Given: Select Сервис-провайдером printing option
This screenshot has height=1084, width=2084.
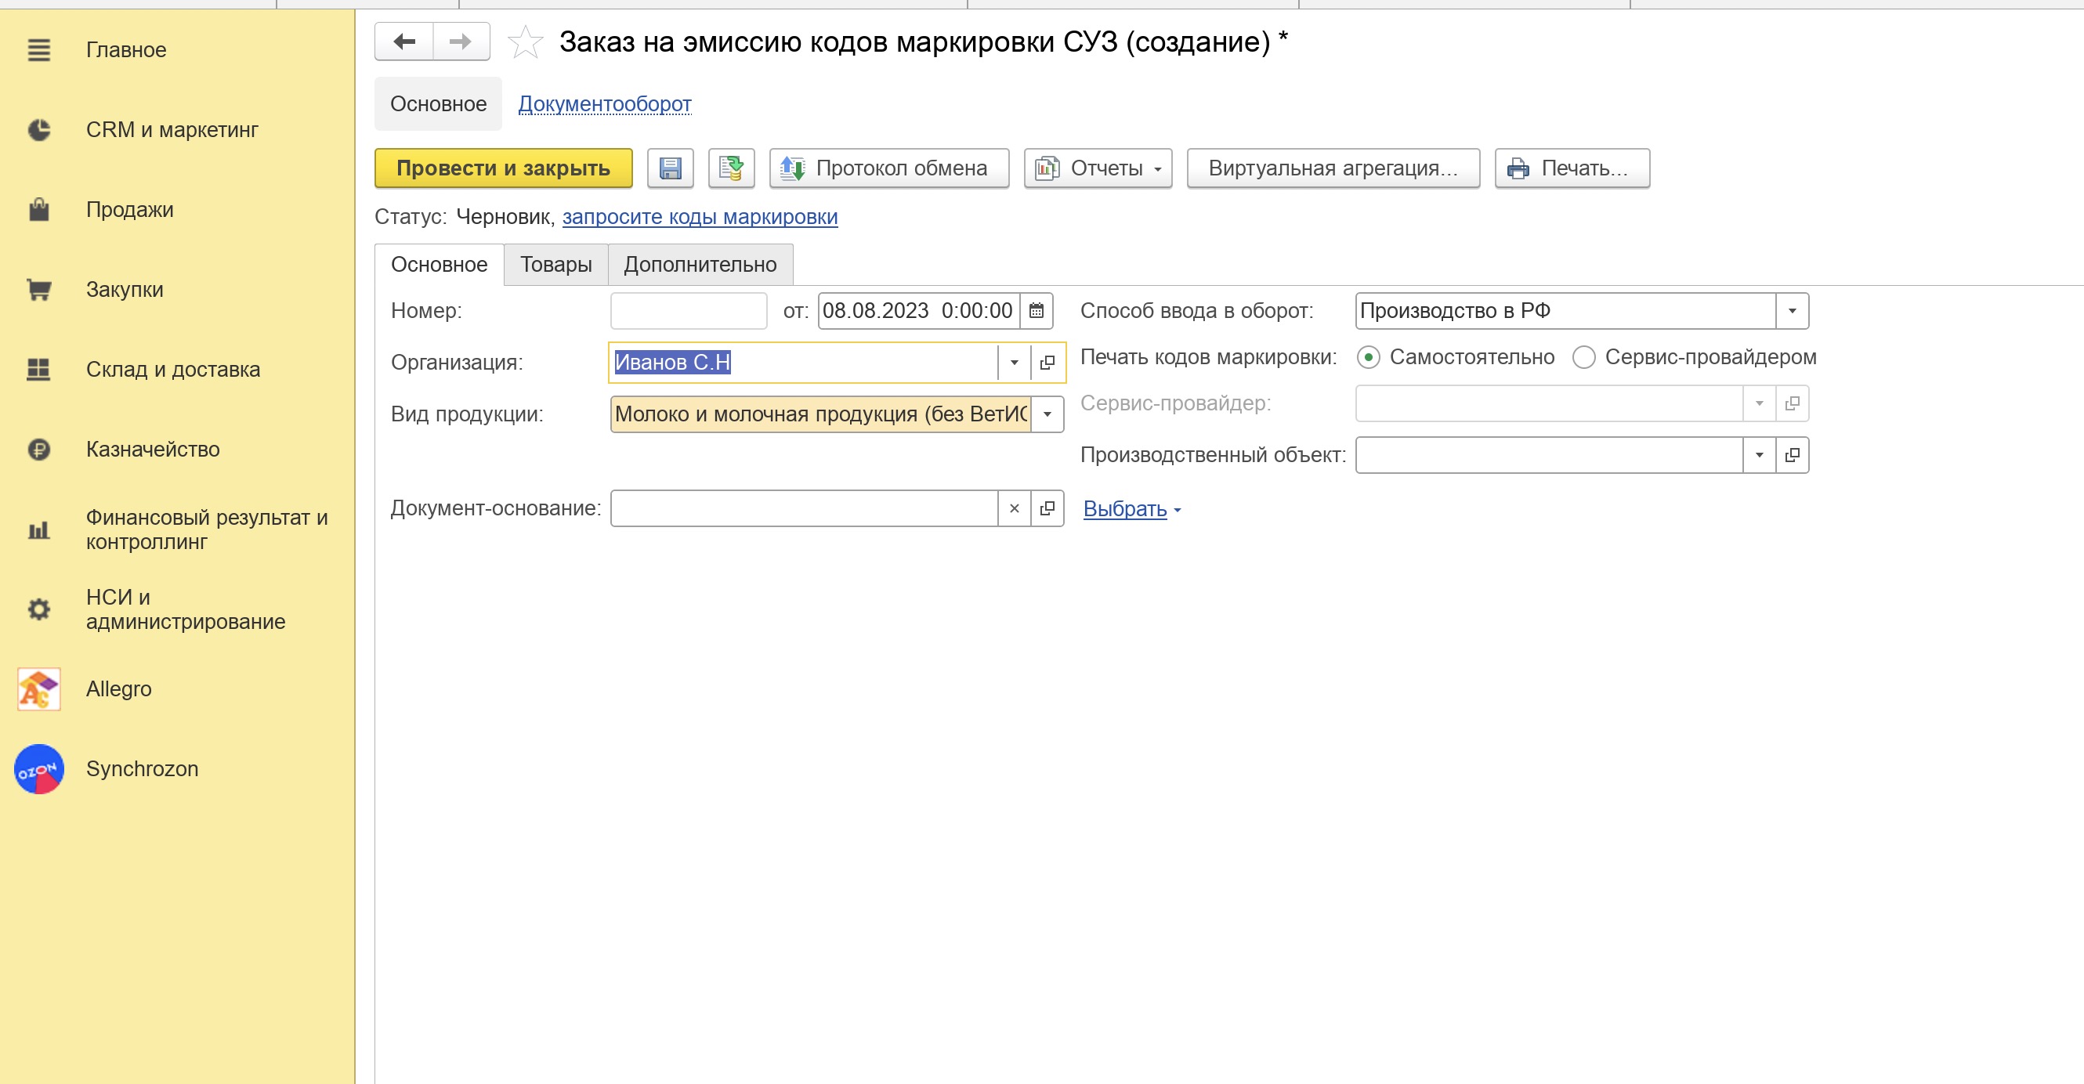Looking at the screenshot, I should (x=1694, y=358).
